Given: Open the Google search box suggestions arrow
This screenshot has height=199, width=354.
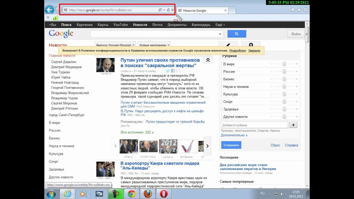Looking at the screenshot, I should pos(220,34).
